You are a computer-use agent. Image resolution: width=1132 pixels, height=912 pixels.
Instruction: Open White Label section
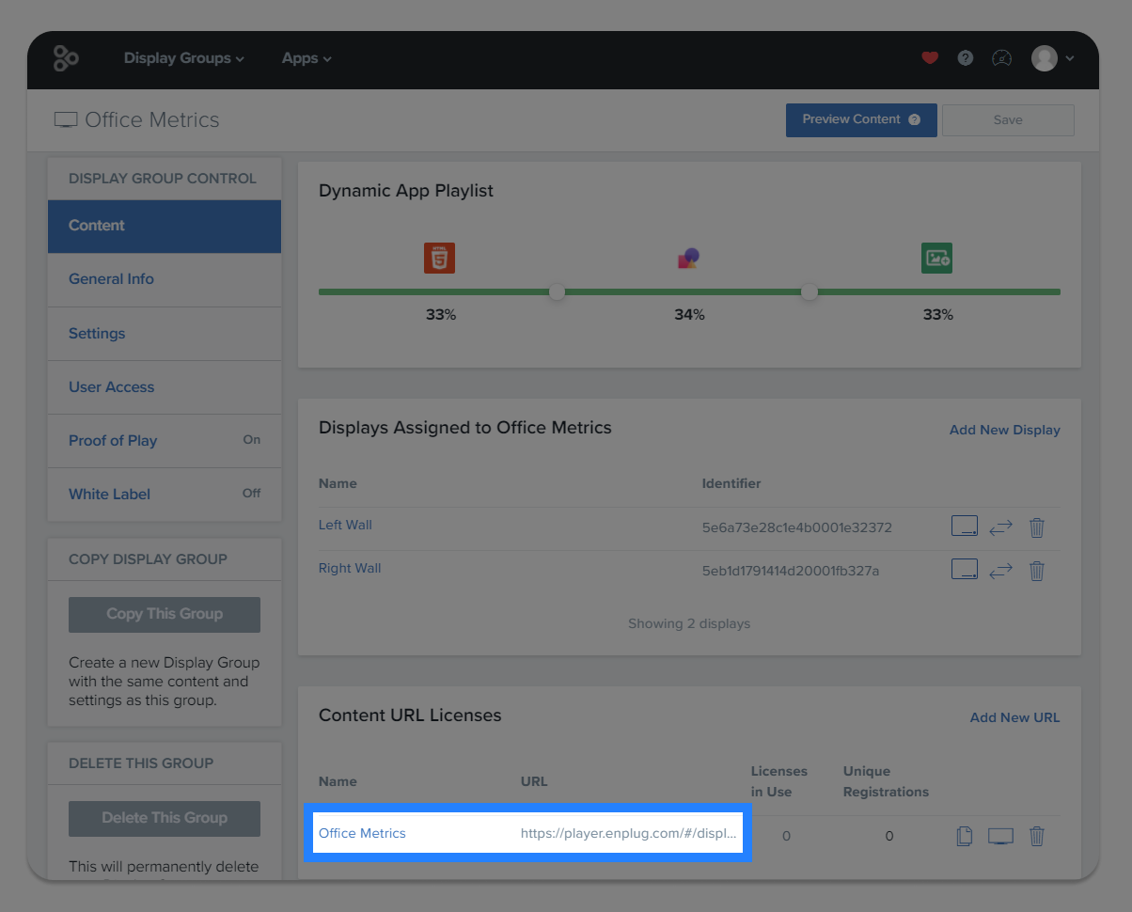click(x=165, y=495)
